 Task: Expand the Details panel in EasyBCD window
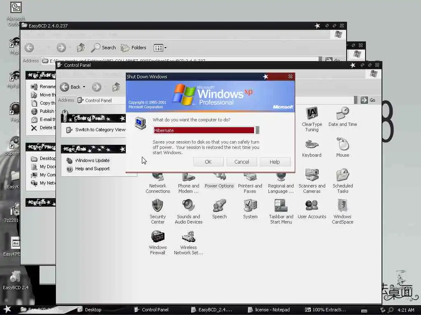(40, 202)
